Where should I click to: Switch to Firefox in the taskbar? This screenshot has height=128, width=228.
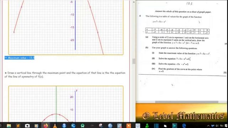click(46, 126)
